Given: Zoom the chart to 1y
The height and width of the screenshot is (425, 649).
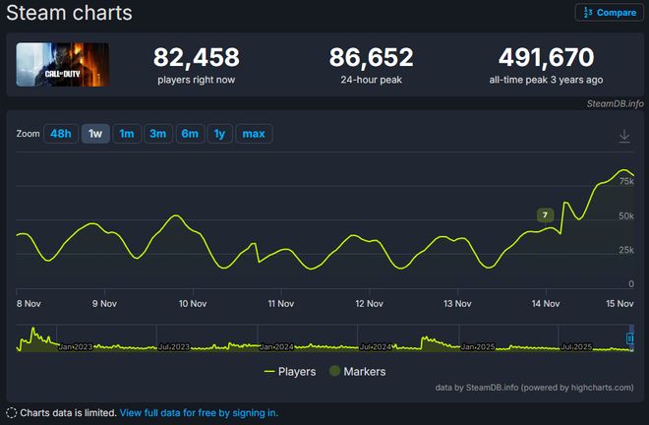Looking at the screenshot, I should tap(218, 134).
